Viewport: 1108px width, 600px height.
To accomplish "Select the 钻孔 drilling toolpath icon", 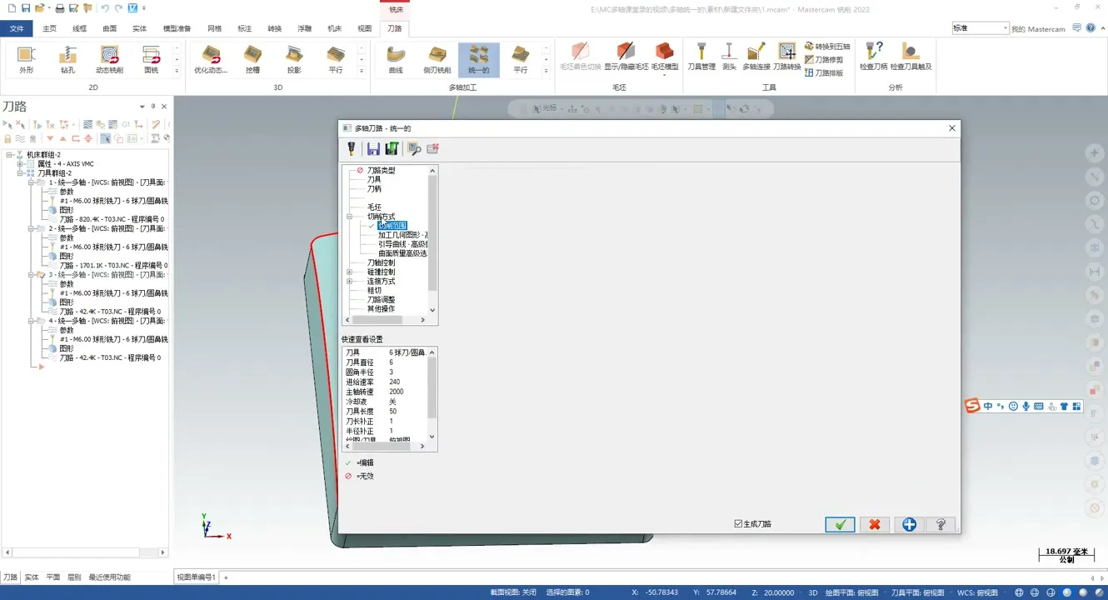I will point(67,59).
